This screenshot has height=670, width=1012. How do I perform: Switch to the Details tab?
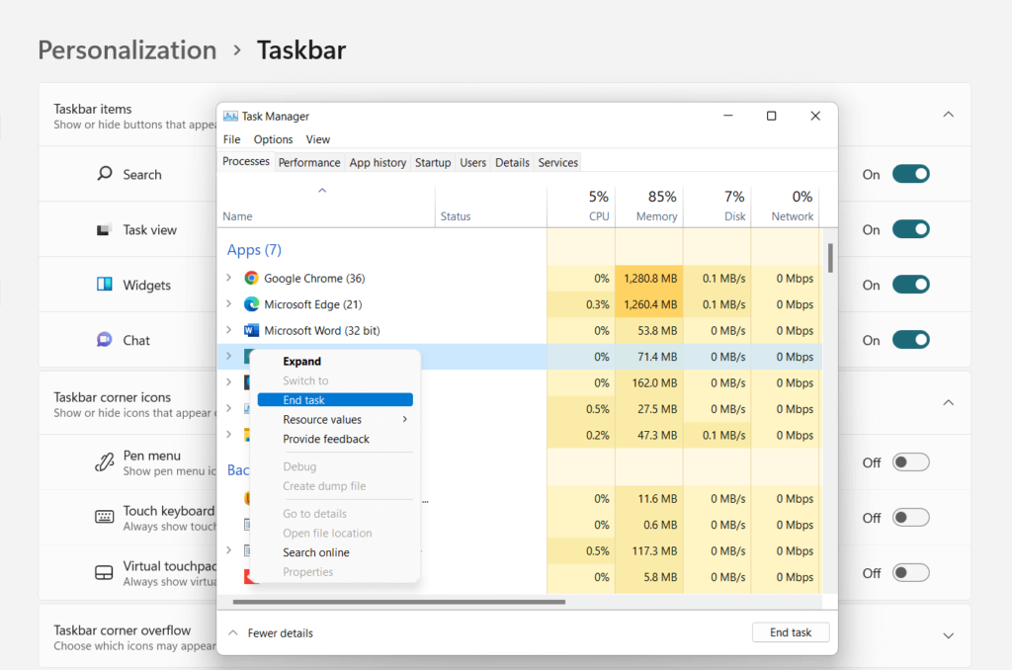click(513, 163)
